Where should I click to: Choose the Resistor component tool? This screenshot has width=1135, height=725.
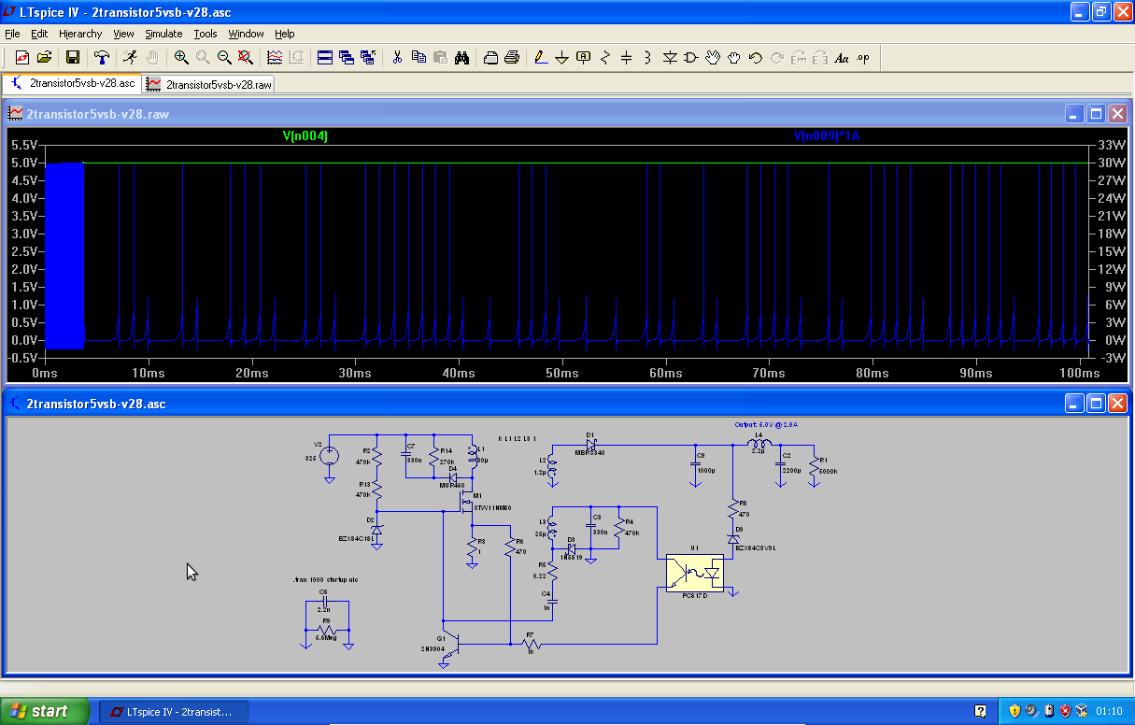604,57
